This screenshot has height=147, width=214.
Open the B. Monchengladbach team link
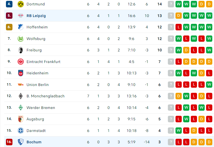(x=46, y=96)
